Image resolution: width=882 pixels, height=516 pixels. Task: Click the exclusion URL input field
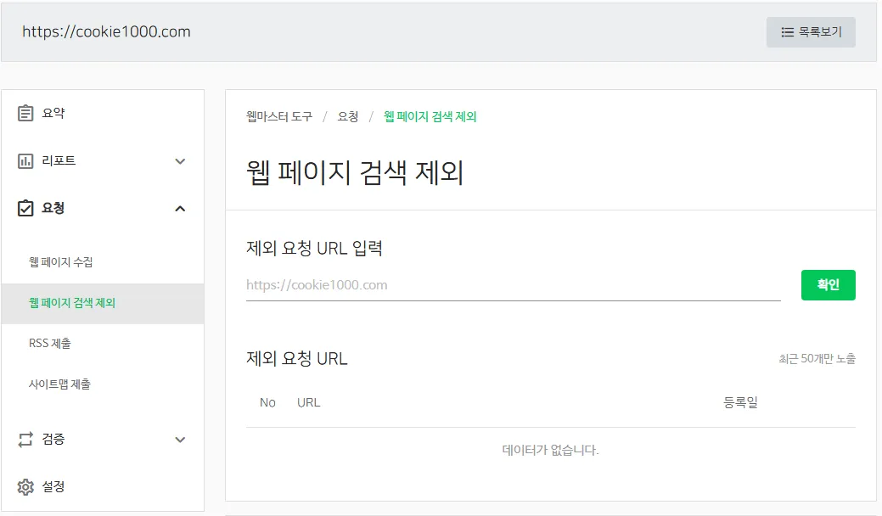pyautogui.click(x=509, y=285)
